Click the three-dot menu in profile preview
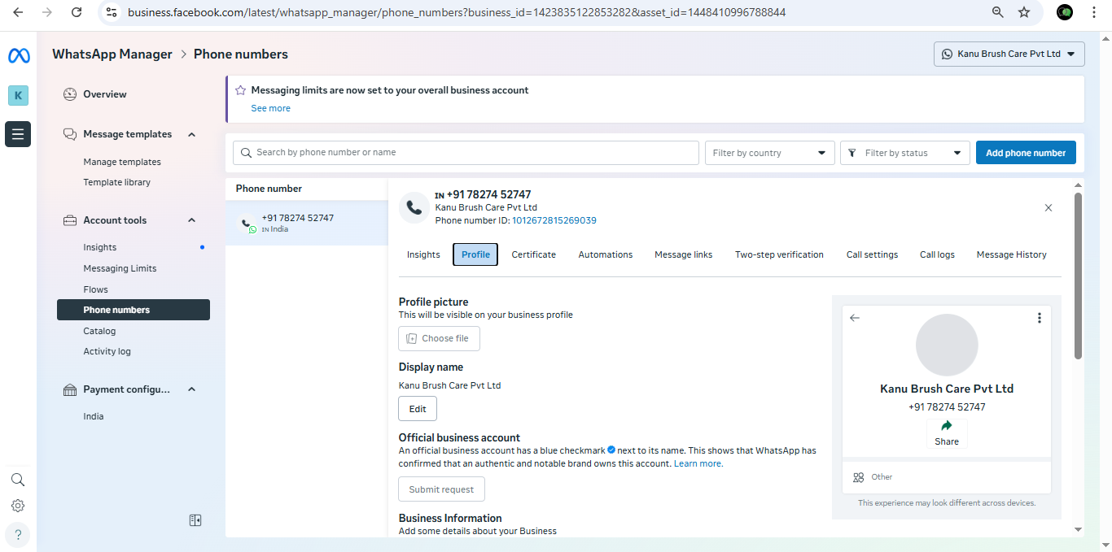 [x=1039, y=318]
